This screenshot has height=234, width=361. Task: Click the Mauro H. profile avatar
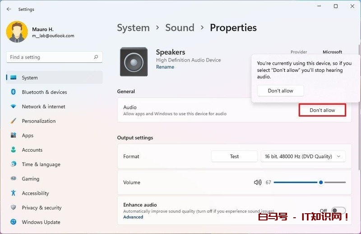pyautogui.click(x=17, y=32)
